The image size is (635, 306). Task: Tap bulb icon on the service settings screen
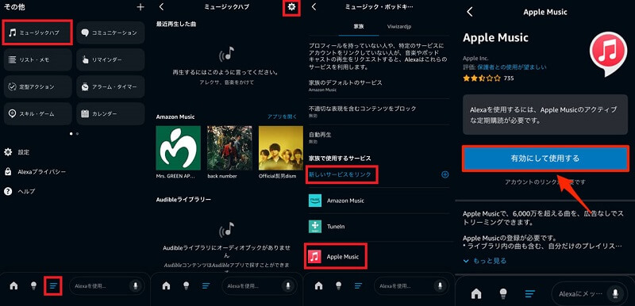click(339, 286)
